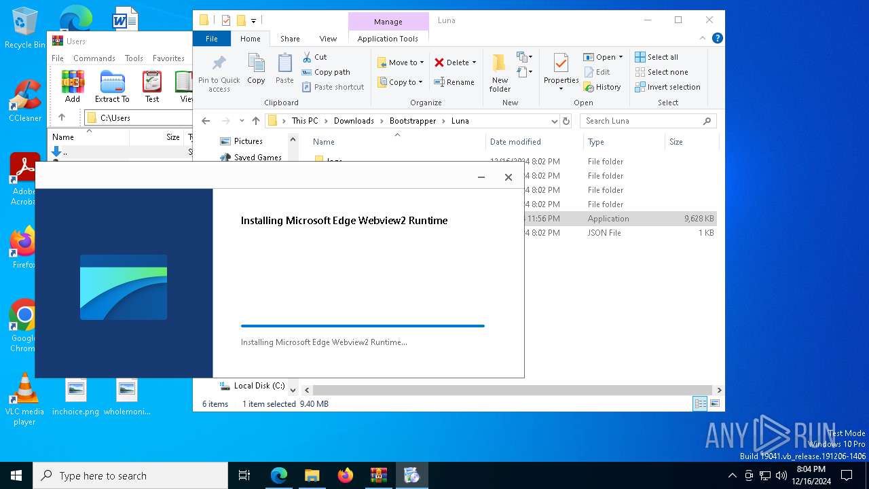Open Easy access dropdown in New group
869x489 pixels.
524,71
